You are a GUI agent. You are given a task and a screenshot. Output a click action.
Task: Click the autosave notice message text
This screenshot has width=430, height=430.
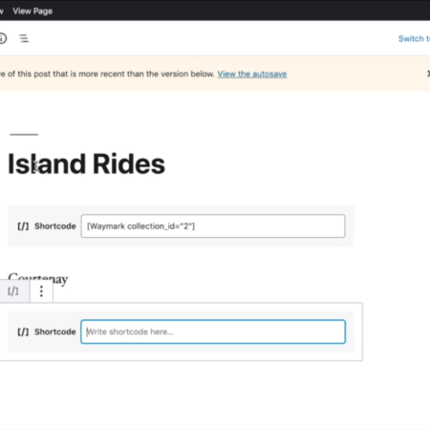[107, 74]
